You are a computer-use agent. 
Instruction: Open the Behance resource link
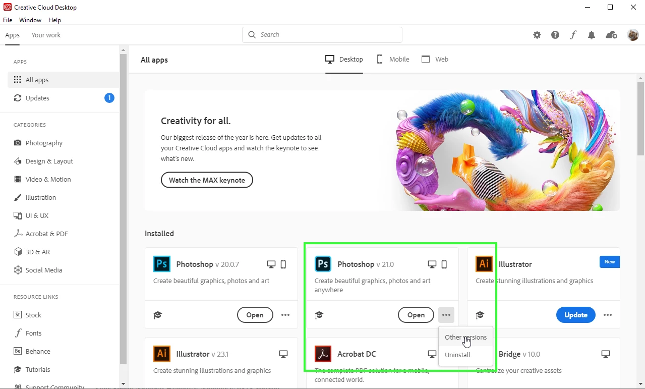coord(32,351)
